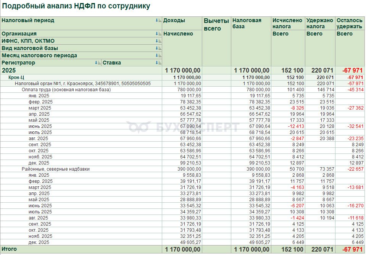This screenshot has width=366, height=255.
Task: Click авг. 2025 under Районные, северные надбавки
Action: (38, 218)
